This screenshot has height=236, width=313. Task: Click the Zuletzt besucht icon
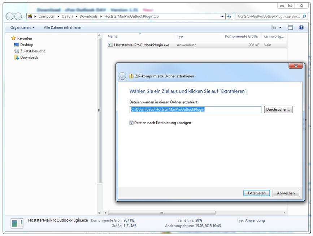point(16,51)
